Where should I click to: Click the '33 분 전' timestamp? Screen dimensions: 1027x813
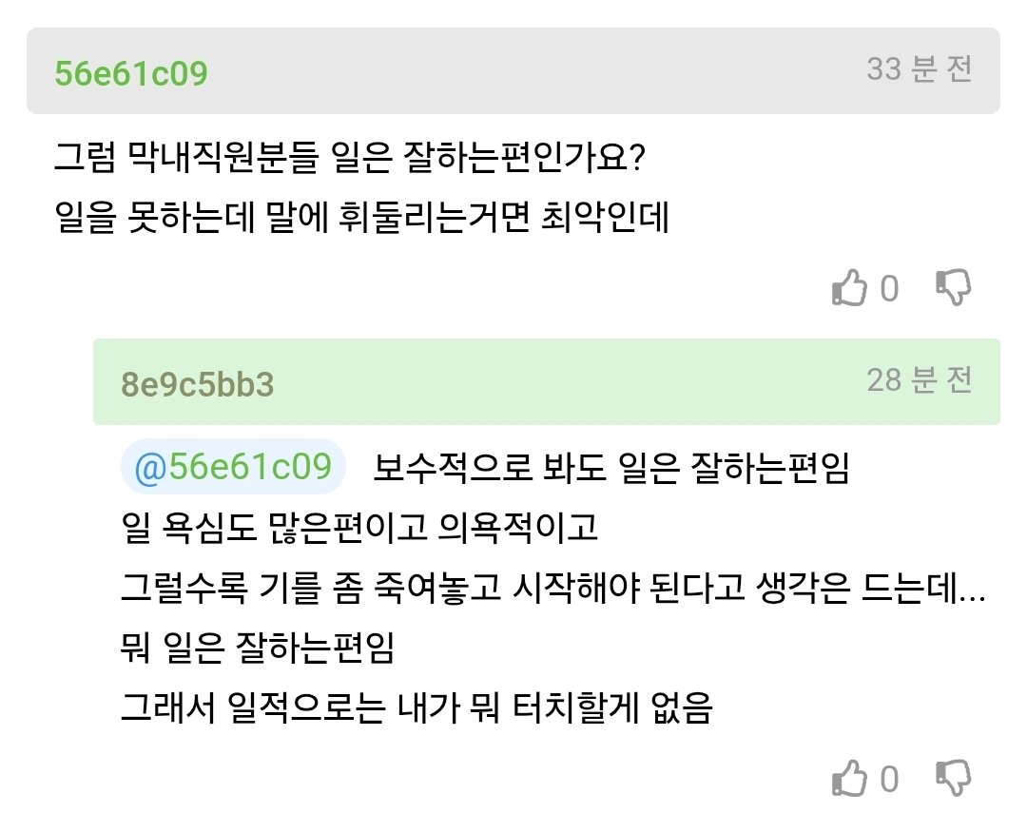pyautogui.click(x=919, y=69)
